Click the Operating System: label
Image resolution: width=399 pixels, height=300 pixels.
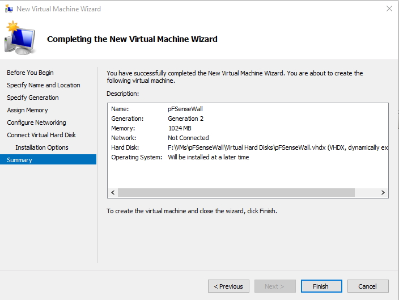point(137,158)
